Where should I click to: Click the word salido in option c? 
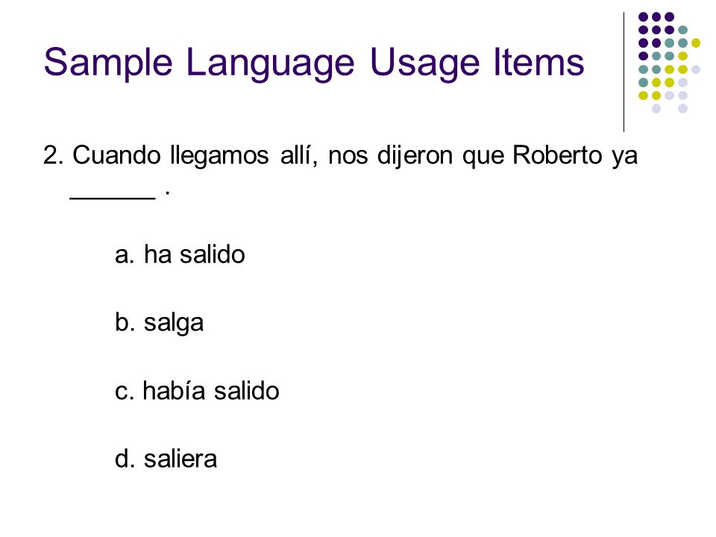(247, 391)
